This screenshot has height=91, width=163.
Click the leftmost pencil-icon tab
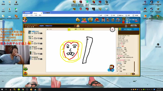pos(27,13)
